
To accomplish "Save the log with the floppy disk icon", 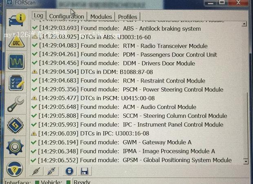I will (x=85, y=171).
